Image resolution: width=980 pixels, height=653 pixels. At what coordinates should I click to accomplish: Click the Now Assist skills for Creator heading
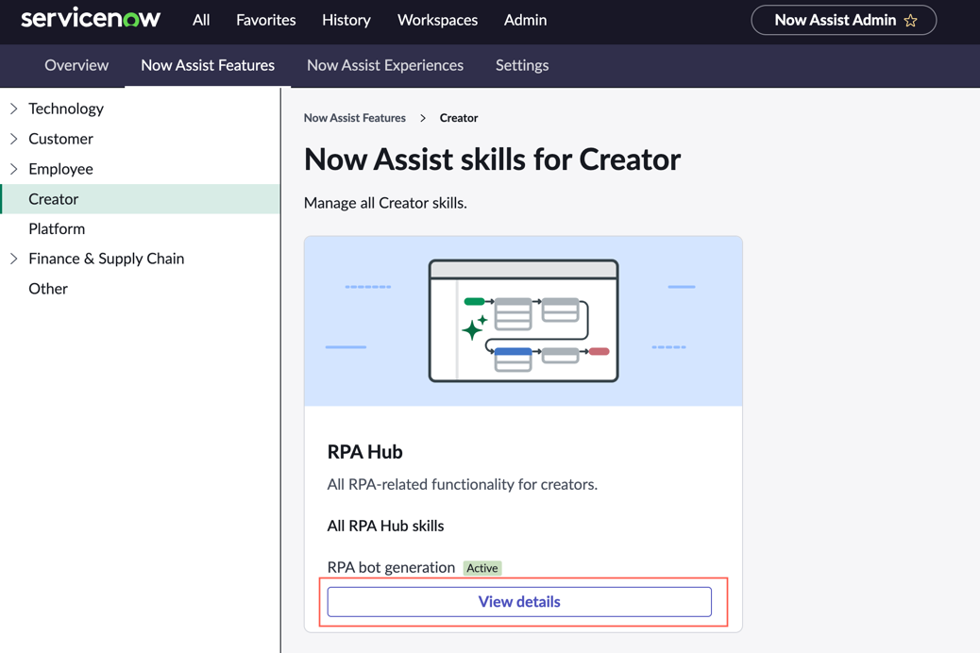(x=493, y=159)
